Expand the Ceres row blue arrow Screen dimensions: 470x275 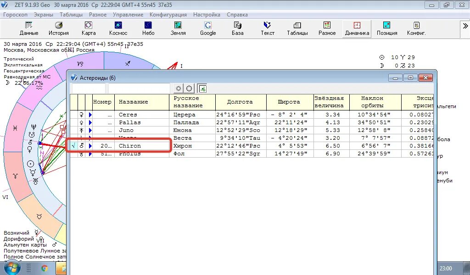click(90, 115)
